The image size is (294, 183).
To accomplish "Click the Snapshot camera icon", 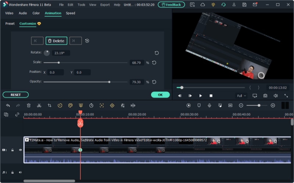I will click(265, 96).
